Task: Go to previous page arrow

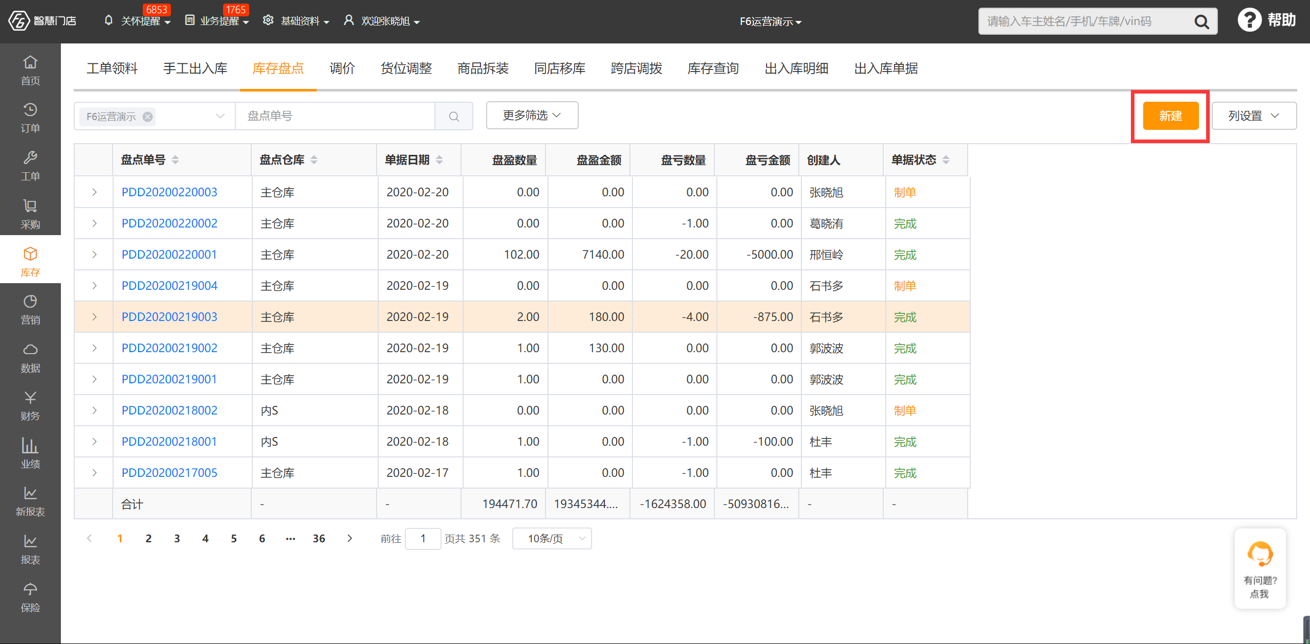Action: coord(90,538)
